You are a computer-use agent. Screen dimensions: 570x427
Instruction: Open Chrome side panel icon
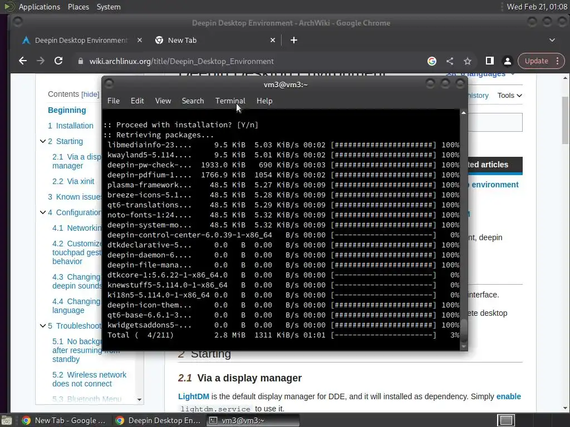tap(490, 61)
